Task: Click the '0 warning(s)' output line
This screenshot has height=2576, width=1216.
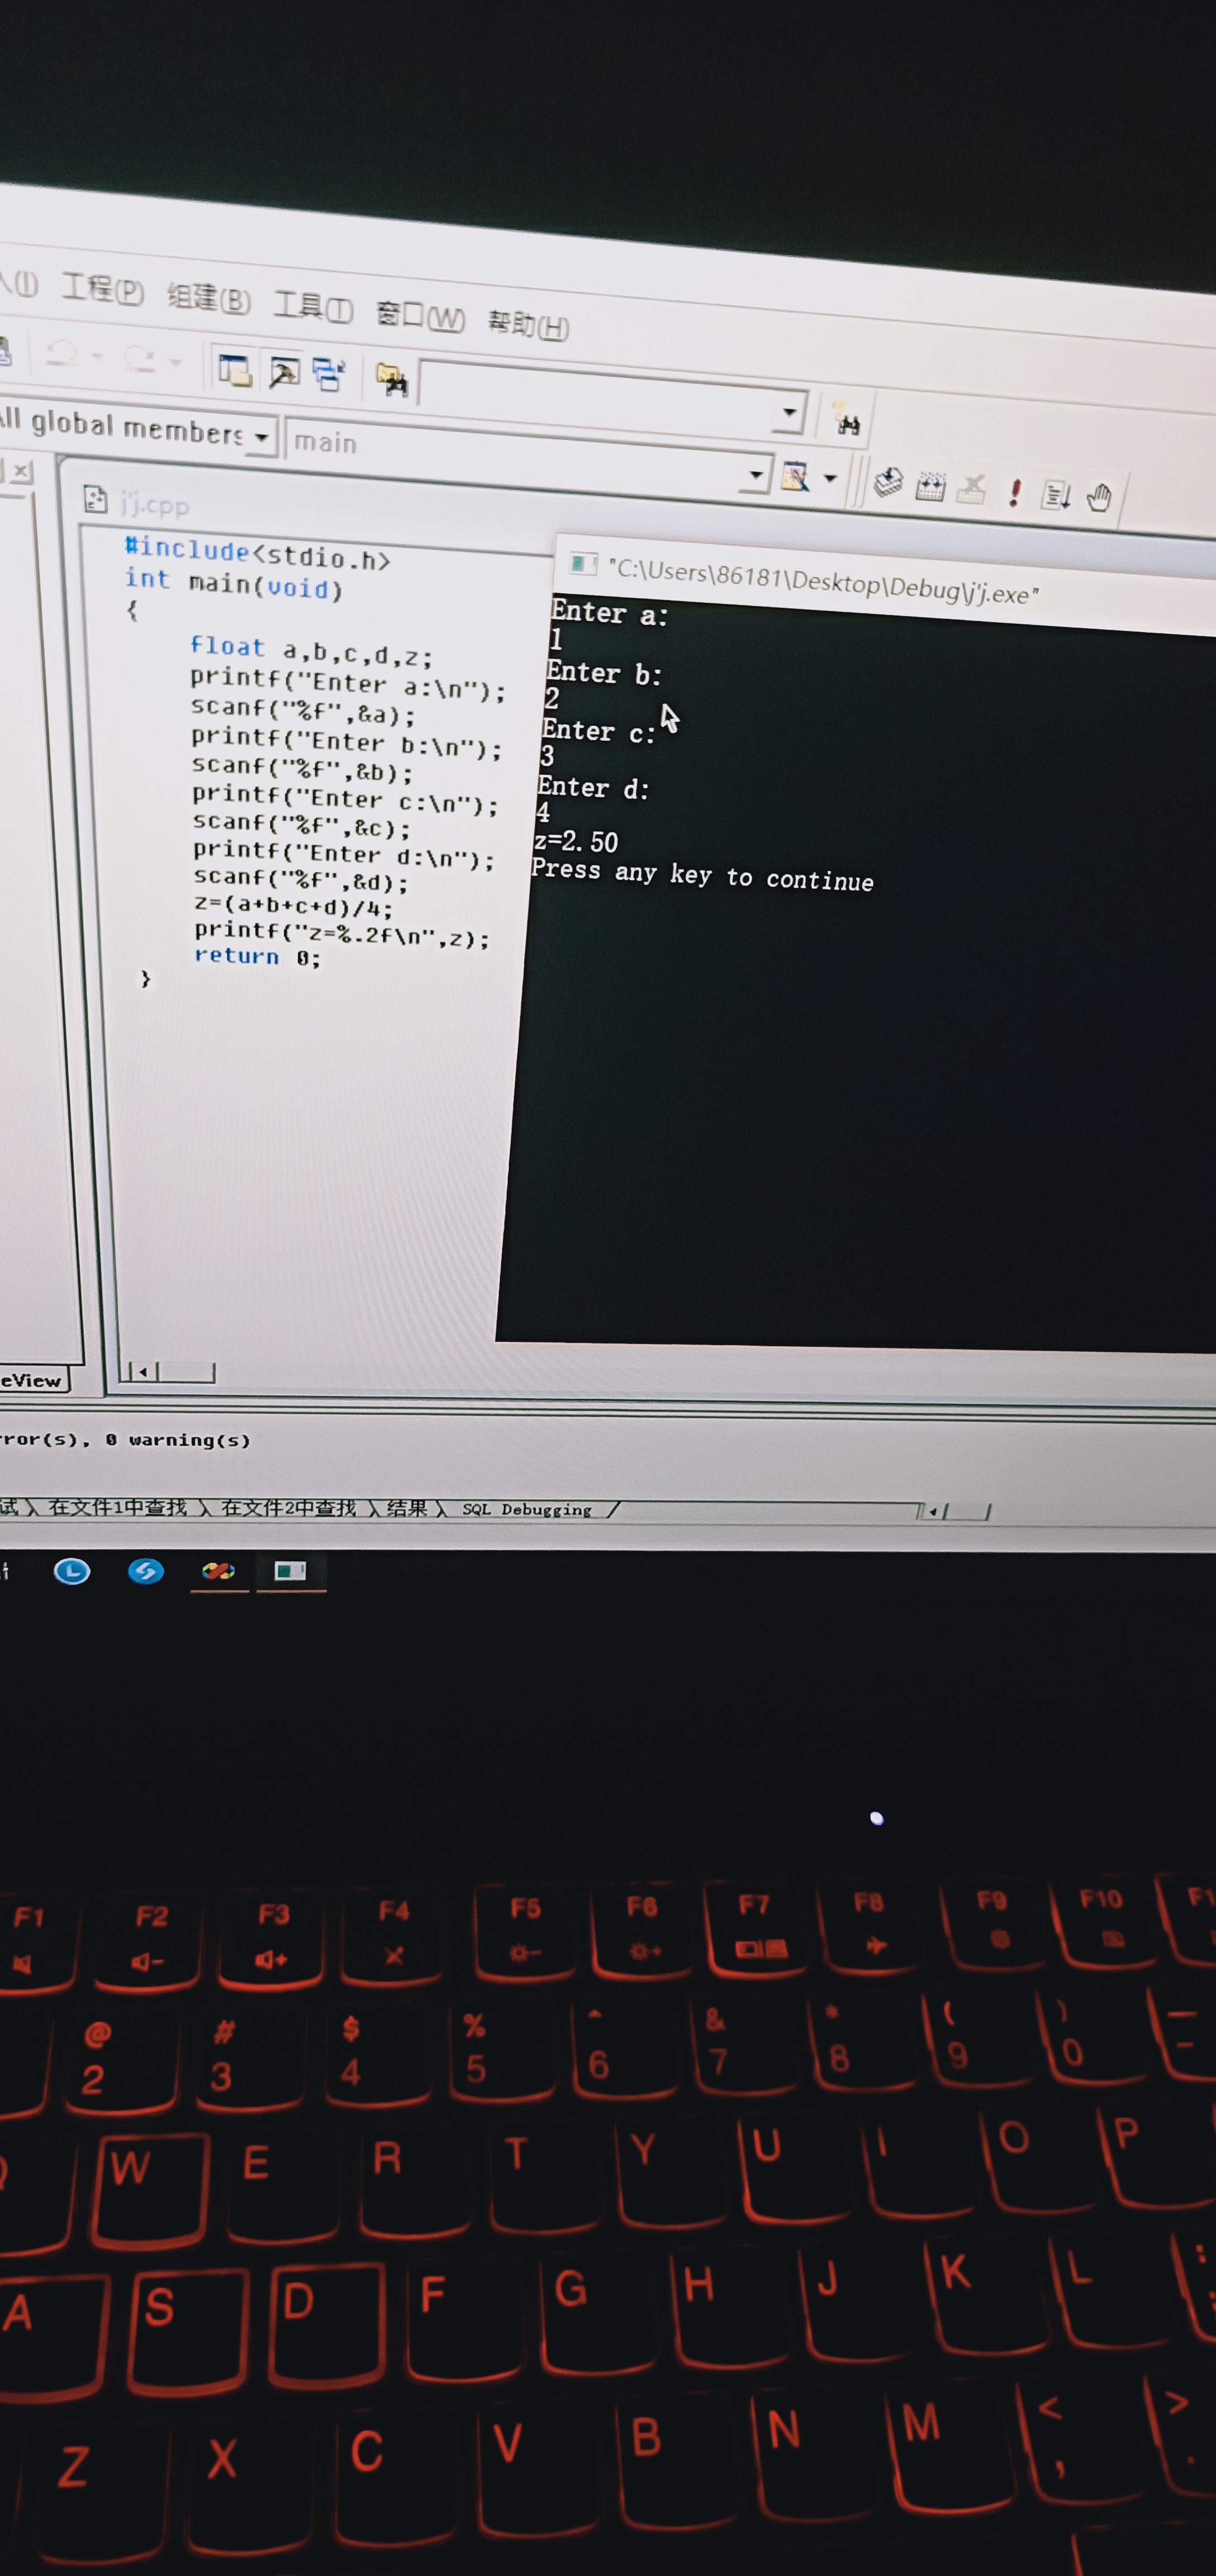Action: (178, 1440)
